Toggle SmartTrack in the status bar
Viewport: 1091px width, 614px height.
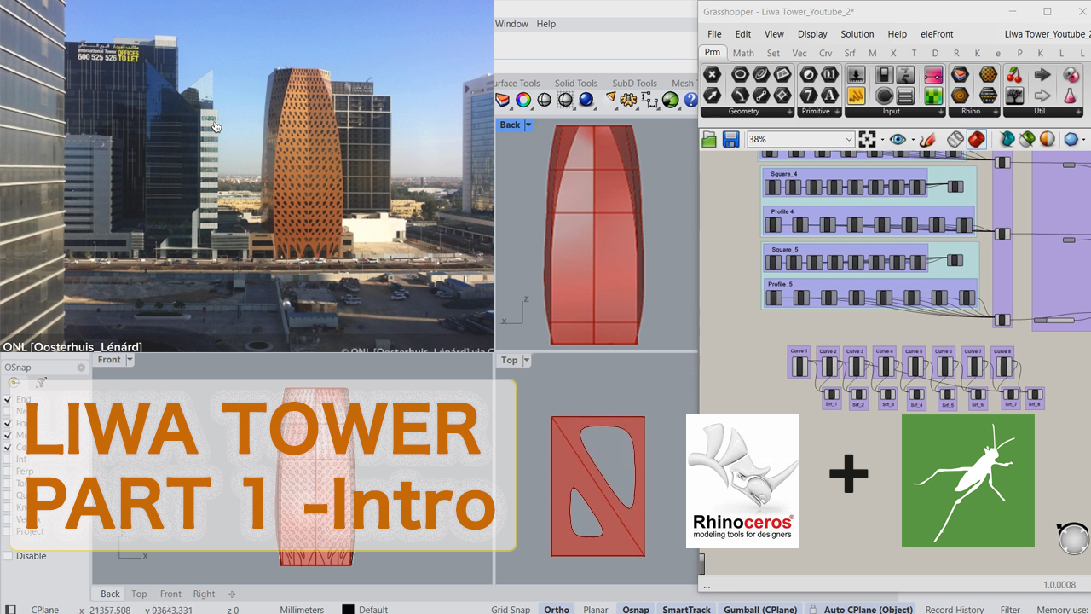687,609
